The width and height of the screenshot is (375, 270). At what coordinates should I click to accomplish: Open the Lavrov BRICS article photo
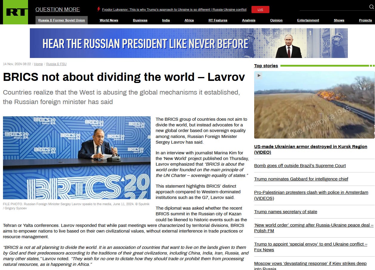tap(77, 158)
